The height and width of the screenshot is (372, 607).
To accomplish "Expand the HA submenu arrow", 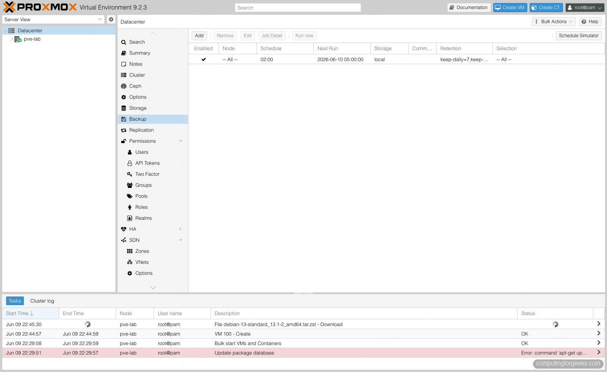I will 181,229.
